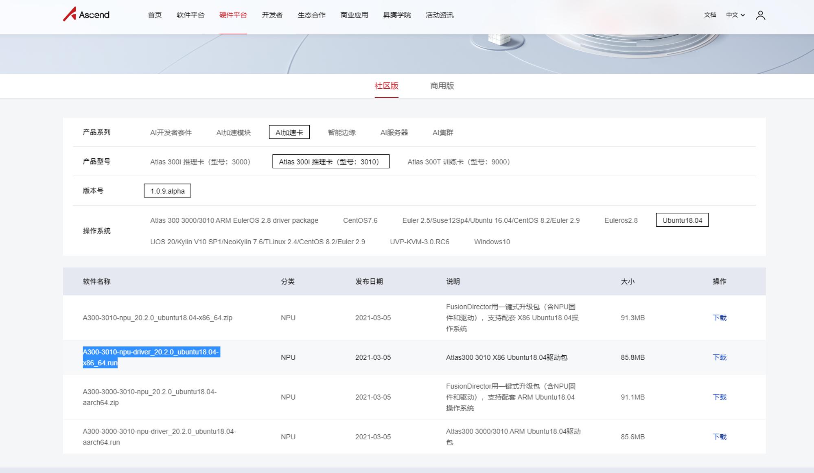Image resolution: width=814 pixels, height=473 pixels.
Task: Select Atlas 300 ARM EulerOS 2.8 driver package
Action: click(234, 220)
